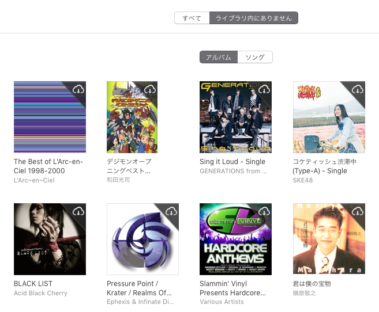The image size is (379, 312).
Task: Click artist name 槇原敬之
Action: (305, 293)
